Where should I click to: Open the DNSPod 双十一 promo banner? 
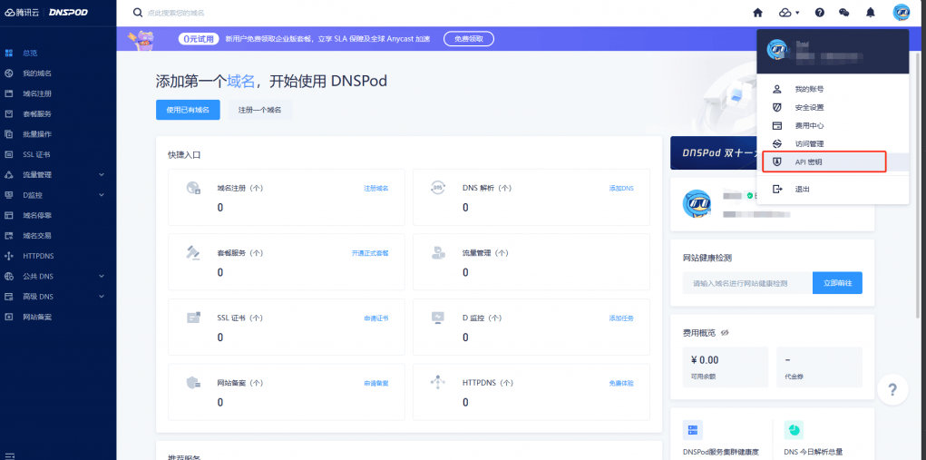click(714, 153)
